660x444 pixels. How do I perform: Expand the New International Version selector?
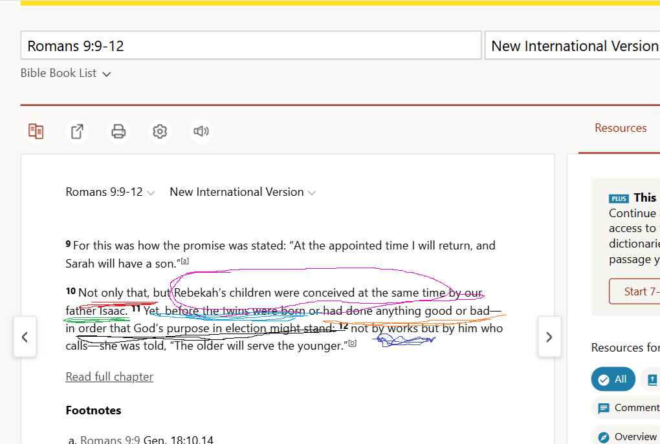click(243, 191)
